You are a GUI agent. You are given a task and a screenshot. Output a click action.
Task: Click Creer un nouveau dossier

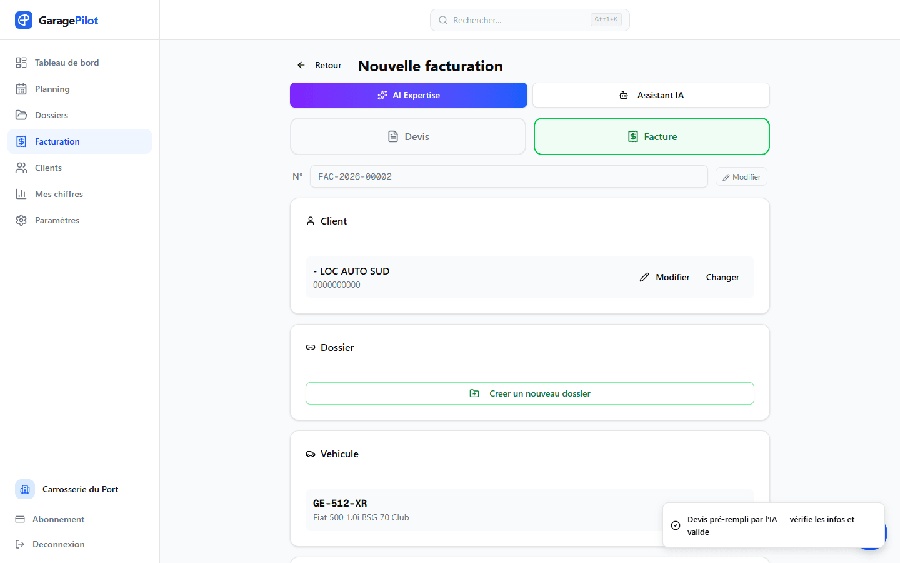(x=530, y=393)
